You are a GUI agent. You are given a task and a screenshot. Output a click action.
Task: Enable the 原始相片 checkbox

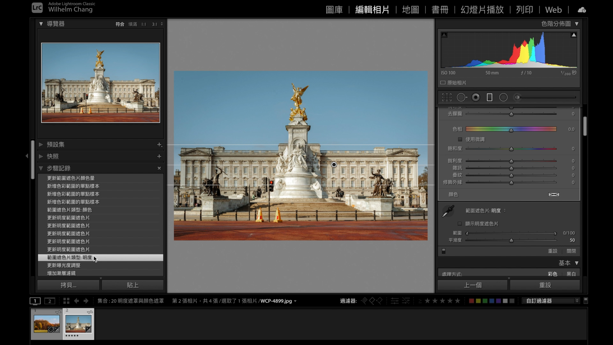[443, 83]
